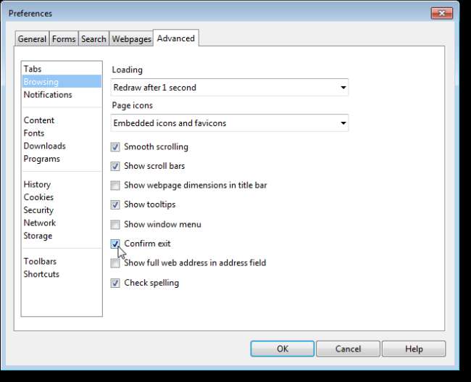The image size is (471, 382).
Task: Open the Page icons dropdown
Action: (x=230, y=123)
